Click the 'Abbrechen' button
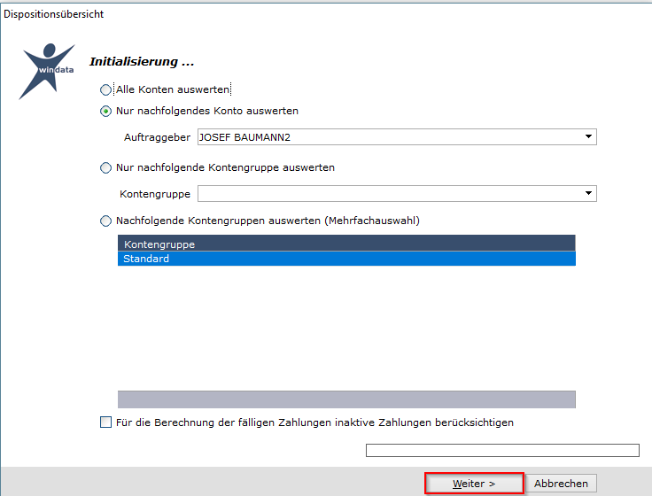The image size is (652, 496). (x=561, y=484)
